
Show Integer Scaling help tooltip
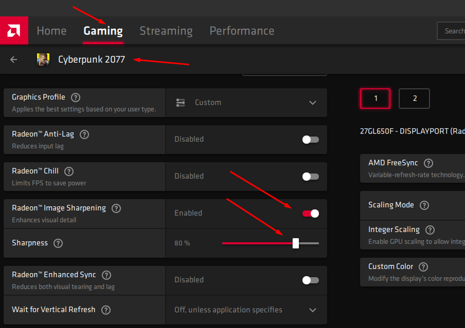point(430,230)
